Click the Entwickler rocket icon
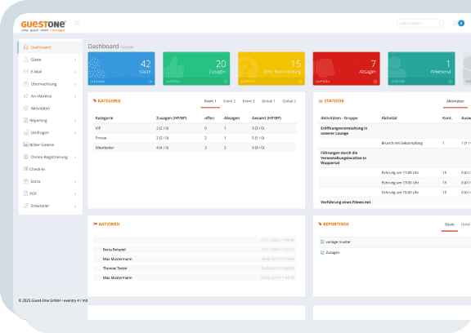The width and height of the screenshot is (471, 333). click(26, 206)
